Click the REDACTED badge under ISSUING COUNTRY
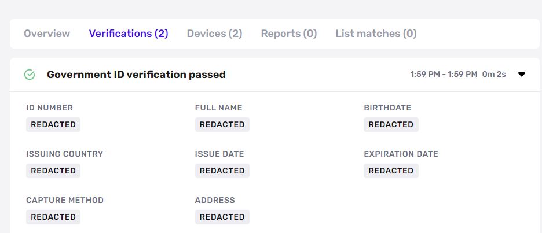The width and height of the screenshot is (542, 233). point(53,171)
